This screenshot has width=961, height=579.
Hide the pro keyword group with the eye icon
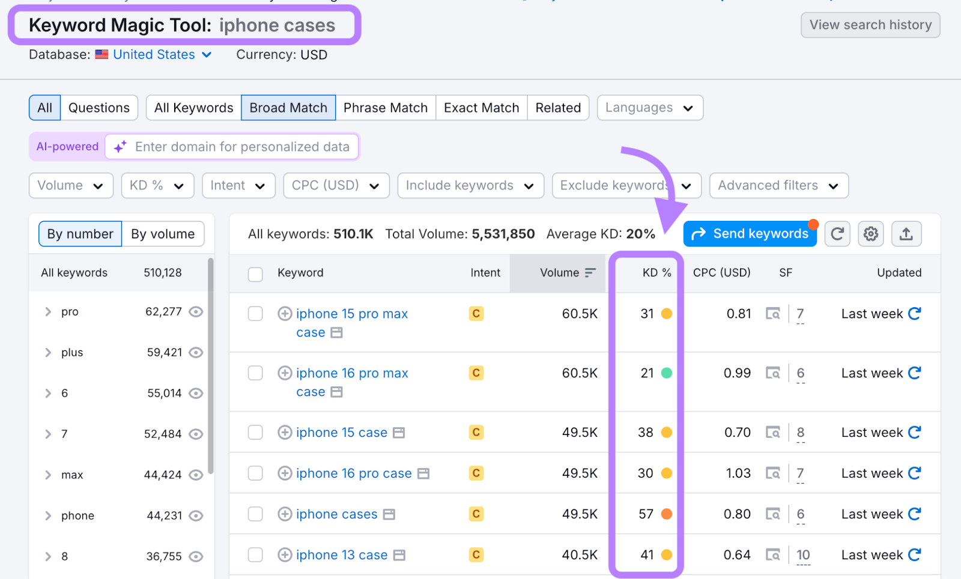pyautogui.click(x=196, y=311)
